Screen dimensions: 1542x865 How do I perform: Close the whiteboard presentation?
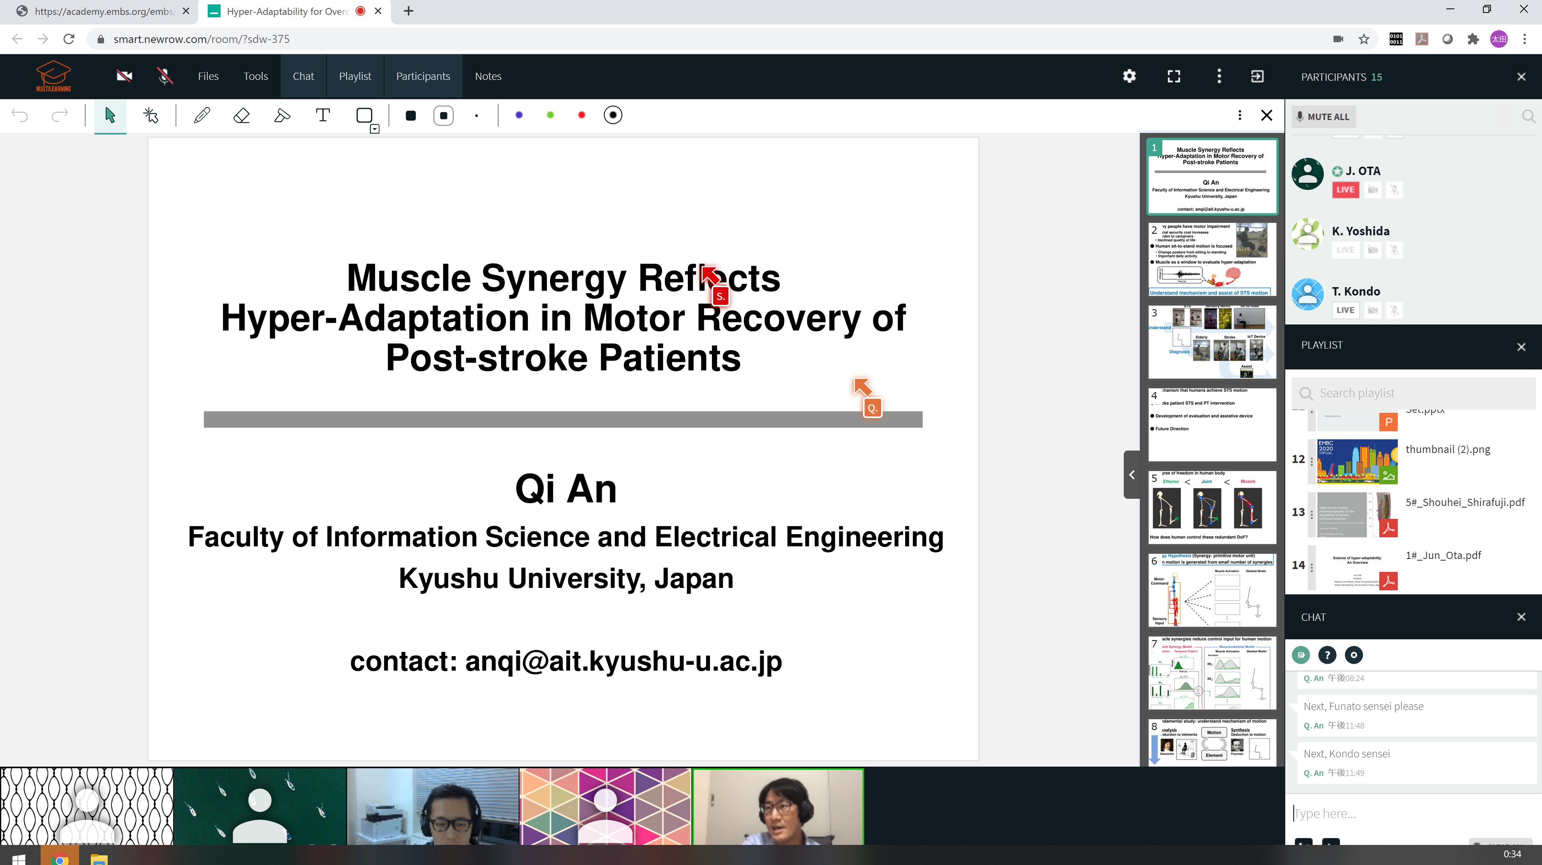(1267, 115)
